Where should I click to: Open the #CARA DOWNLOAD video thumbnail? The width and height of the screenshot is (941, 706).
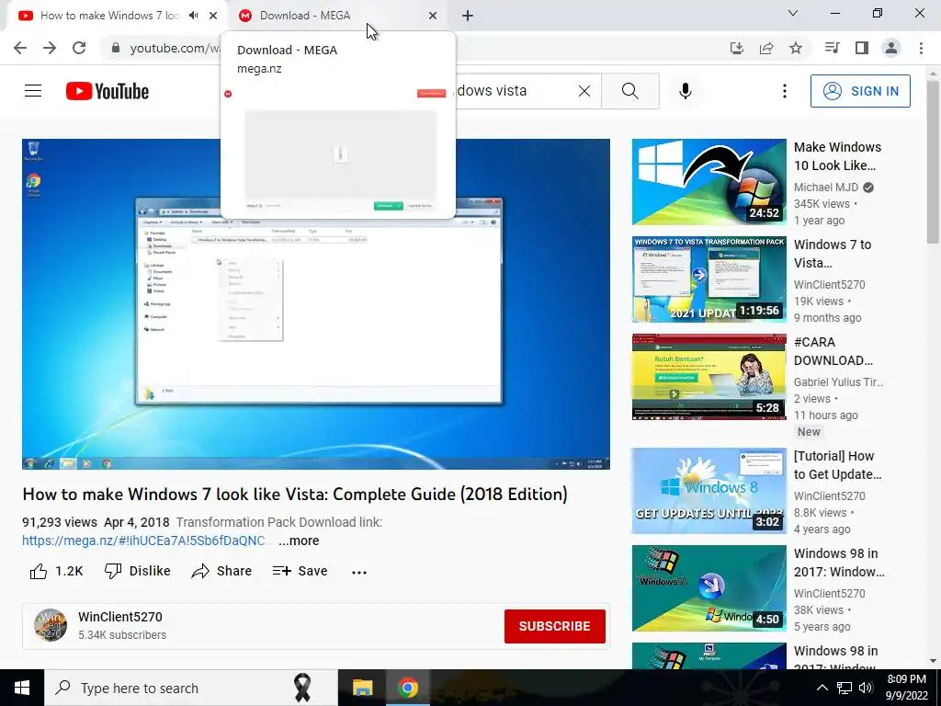pos(709,376)
